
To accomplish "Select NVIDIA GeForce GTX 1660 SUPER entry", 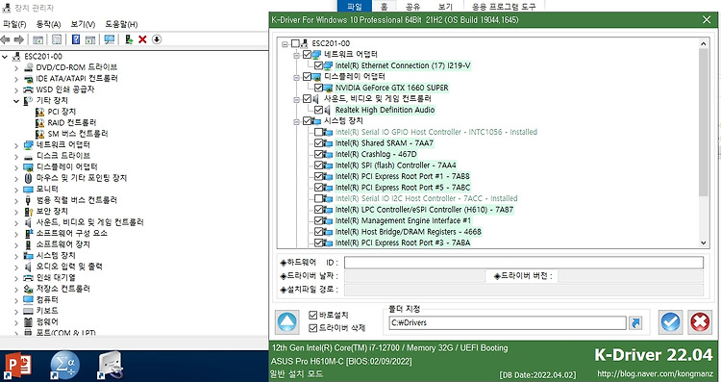I will pos(392,88).
